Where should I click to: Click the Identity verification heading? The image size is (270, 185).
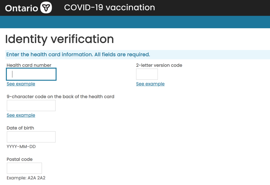59,39
